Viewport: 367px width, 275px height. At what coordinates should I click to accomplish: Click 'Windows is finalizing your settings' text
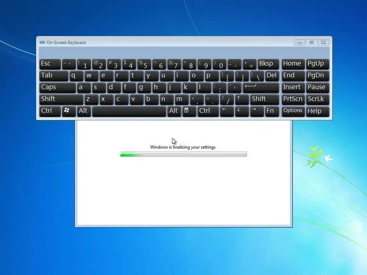(183, 147)
